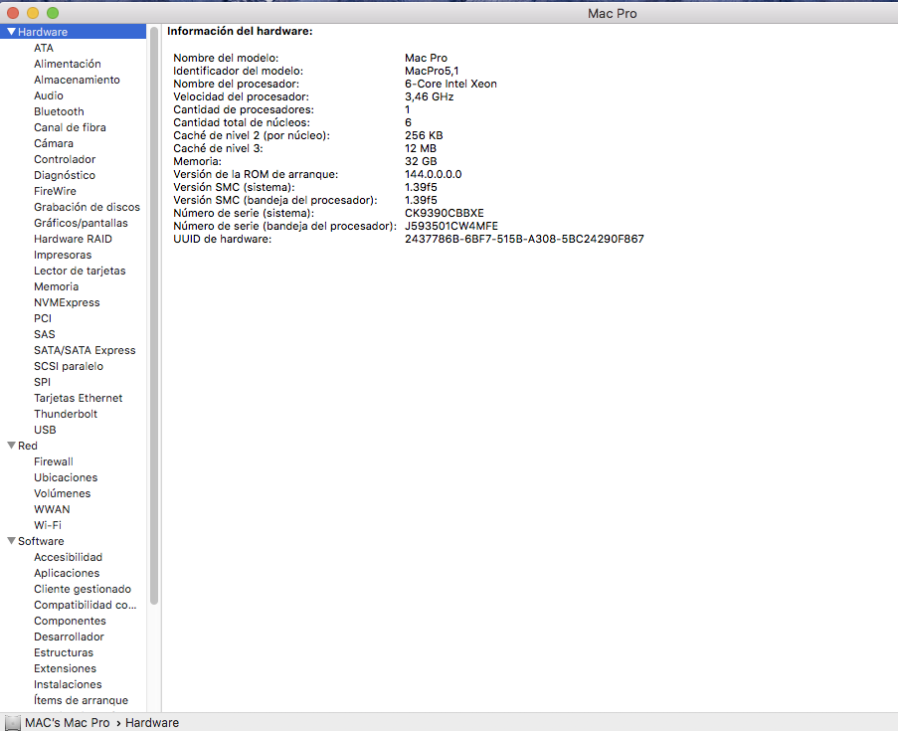This screenshot has height=731, width=898.
Task: Select Ubicaciones in sidebar
Action: pyautogui.click(x=66, y=477)
